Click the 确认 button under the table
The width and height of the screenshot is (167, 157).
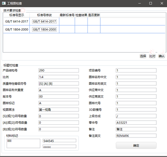tap(161, 56)
